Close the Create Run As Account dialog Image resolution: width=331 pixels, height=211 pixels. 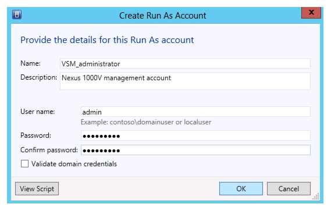pyautogui.click(x=311, y=13)
